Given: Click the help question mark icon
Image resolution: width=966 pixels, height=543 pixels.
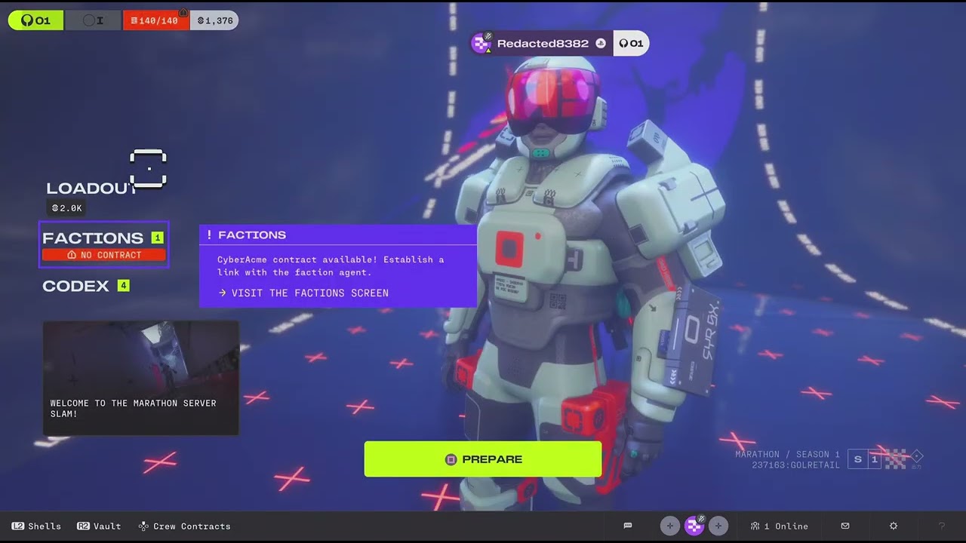Looking at the screenshot, I should point(941,526).
